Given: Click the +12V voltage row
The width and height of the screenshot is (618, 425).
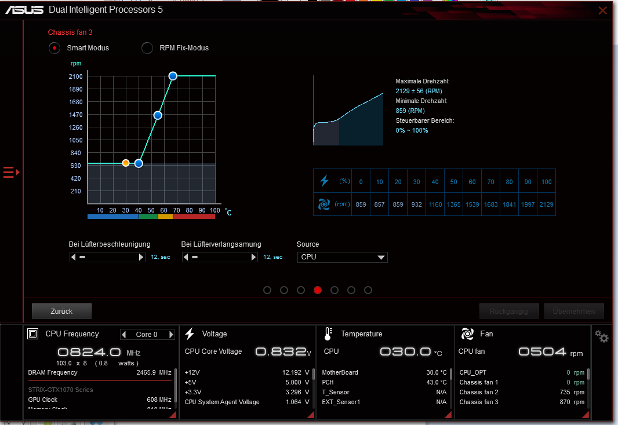Looking at the screenshot, I should pos(247,373).
